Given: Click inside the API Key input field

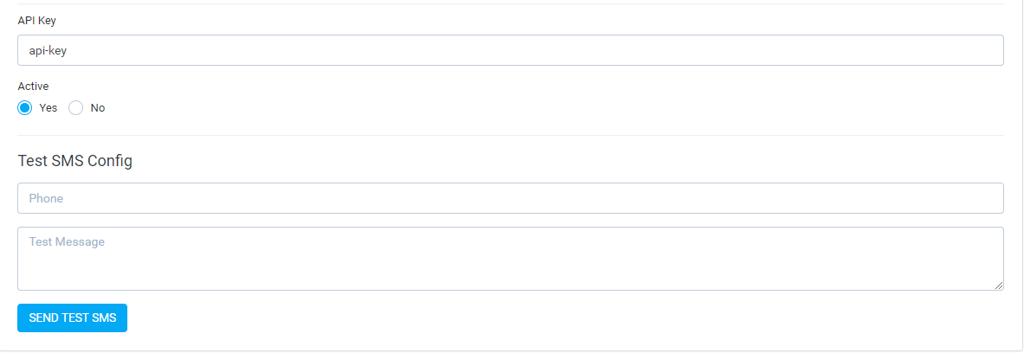Looking at the screenshot, I should click(x=510, y=50).
